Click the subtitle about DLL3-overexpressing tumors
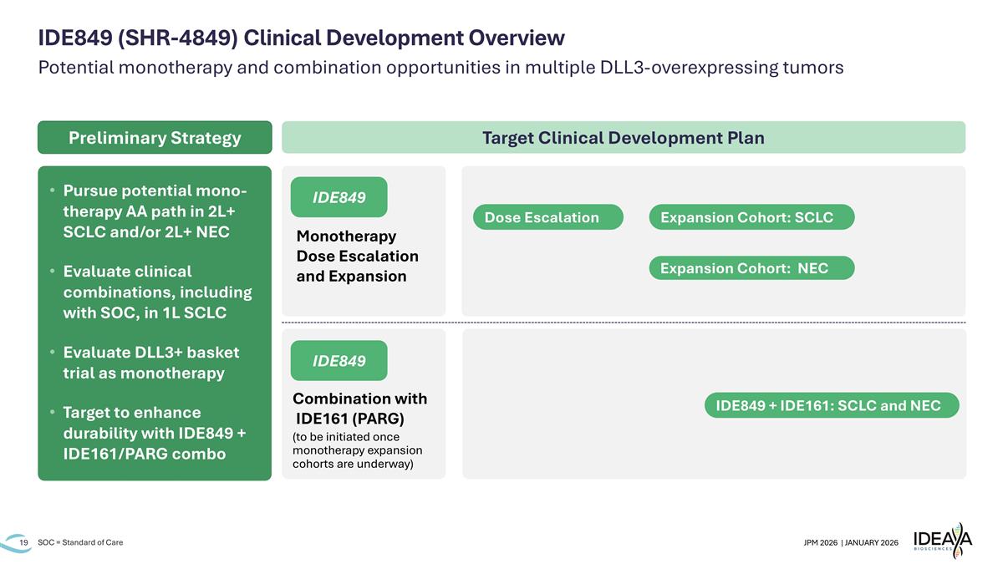The height and width of the screenshot is (564, 1003). coord(440,68)
